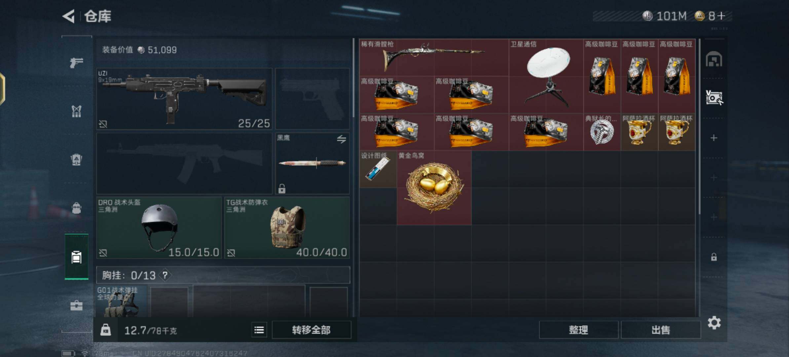
Task: Swap the 黑鹰 knife using arrows icon
Action: coord(341,139)
